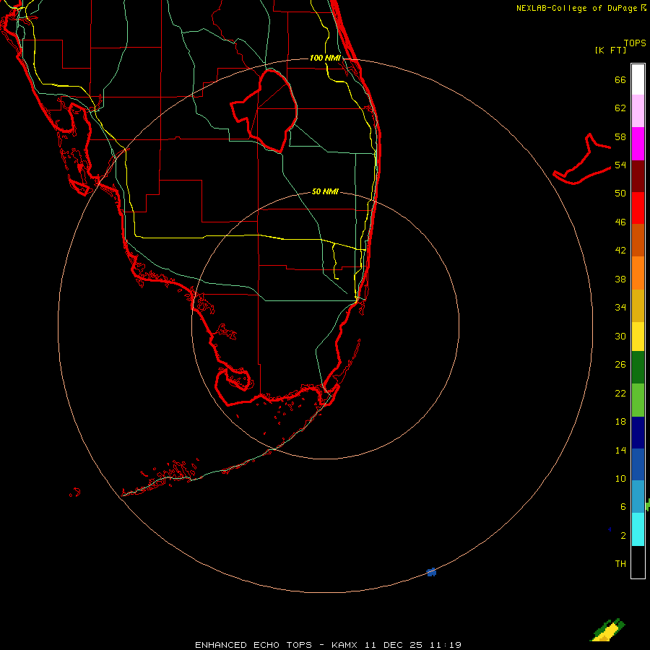Click the magenta legend swatch
This screenshot has width=650, height=650.
(x=638, y=144)
